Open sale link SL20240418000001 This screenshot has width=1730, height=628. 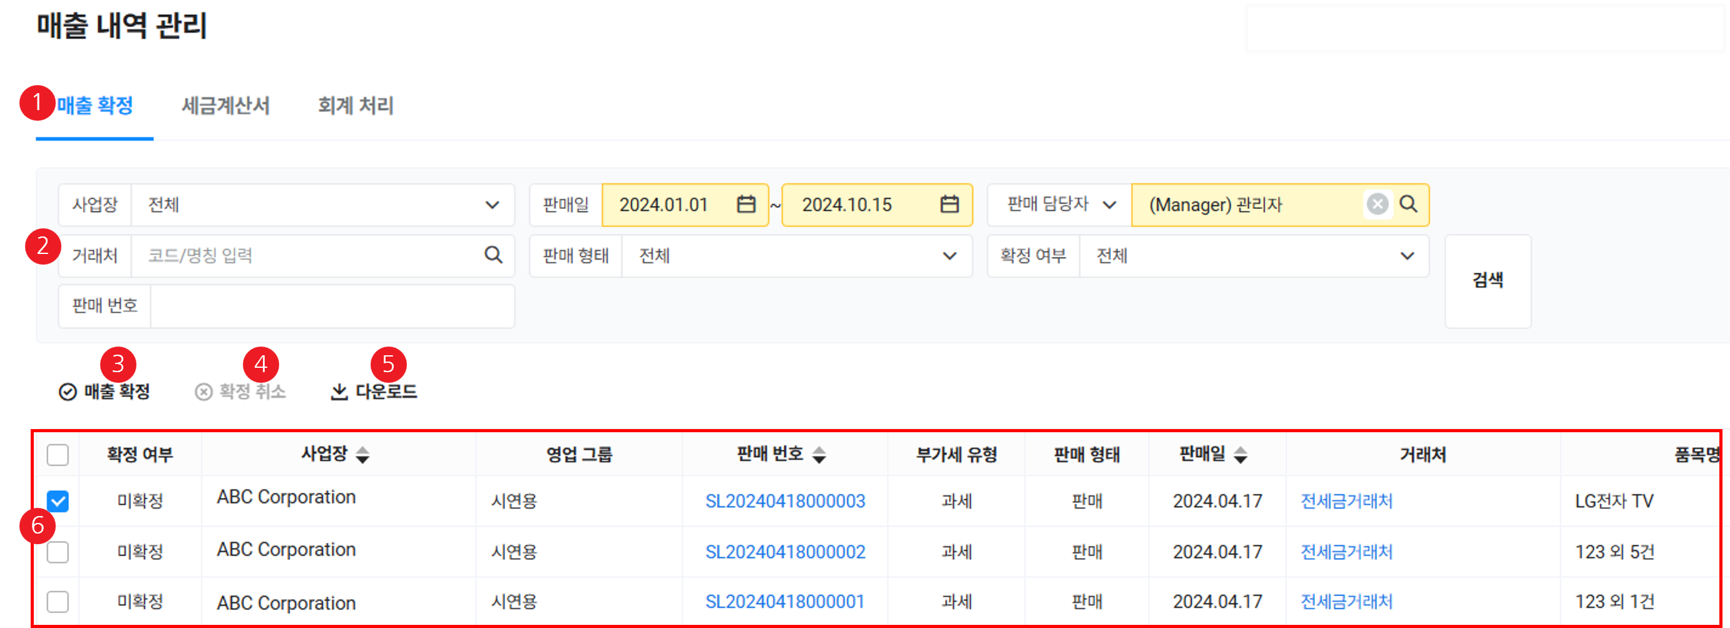pos(784,602)
